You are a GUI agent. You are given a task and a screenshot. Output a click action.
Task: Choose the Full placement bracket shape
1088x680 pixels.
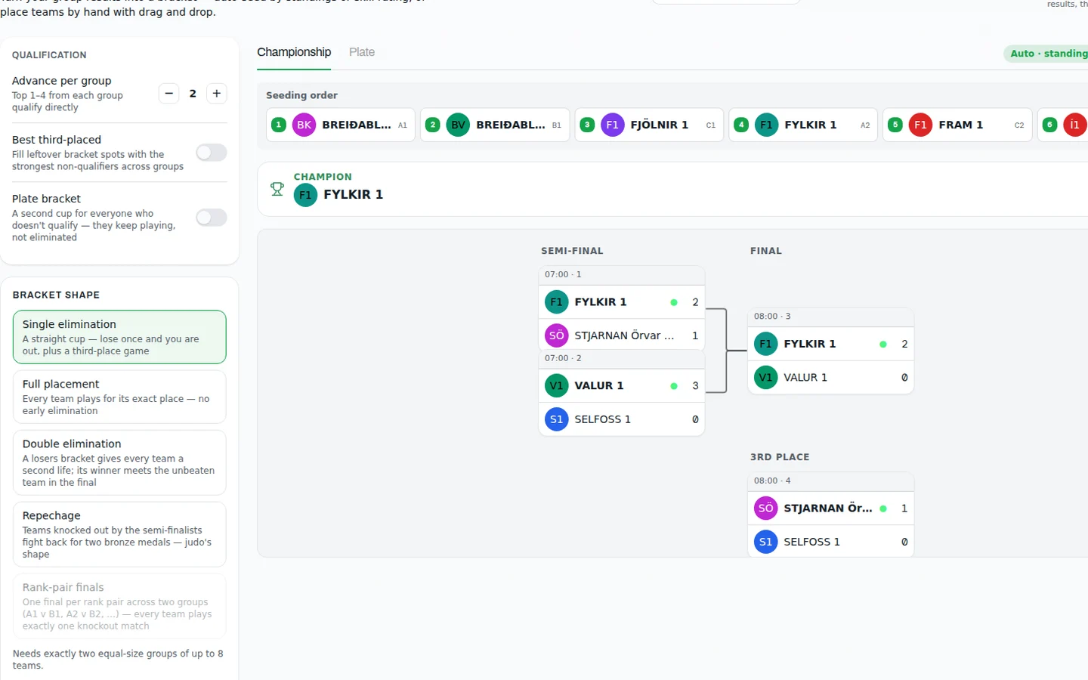pos(119,397)
